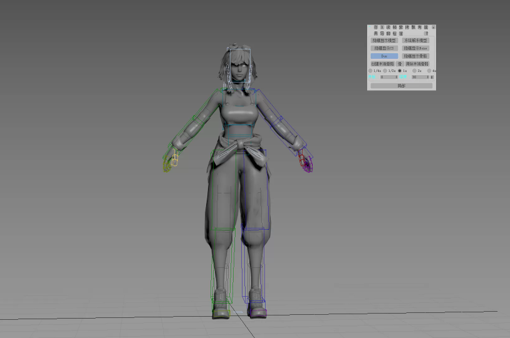Select the 1/2x speed radio button

pos(385,71)
